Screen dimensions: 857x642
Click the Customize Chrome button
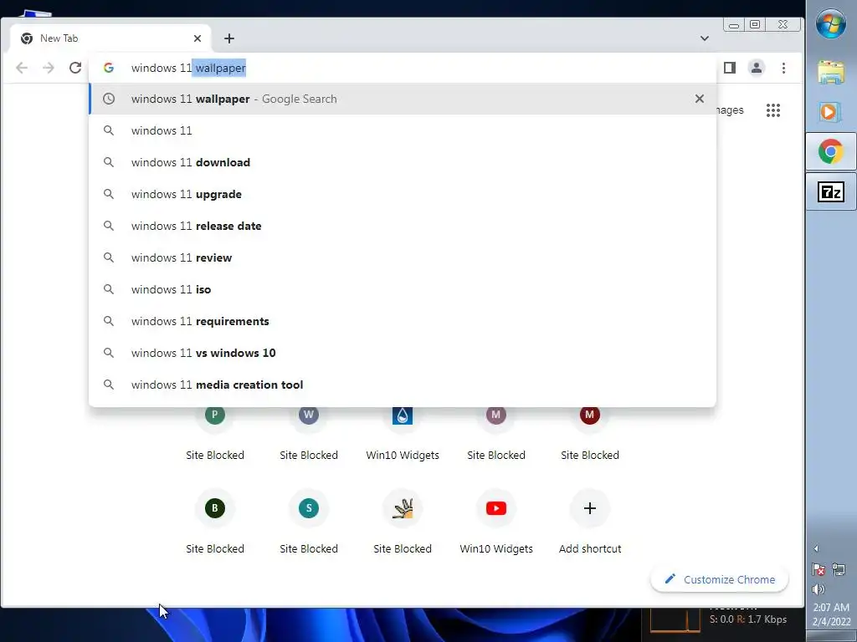click(x=719, y=579)
